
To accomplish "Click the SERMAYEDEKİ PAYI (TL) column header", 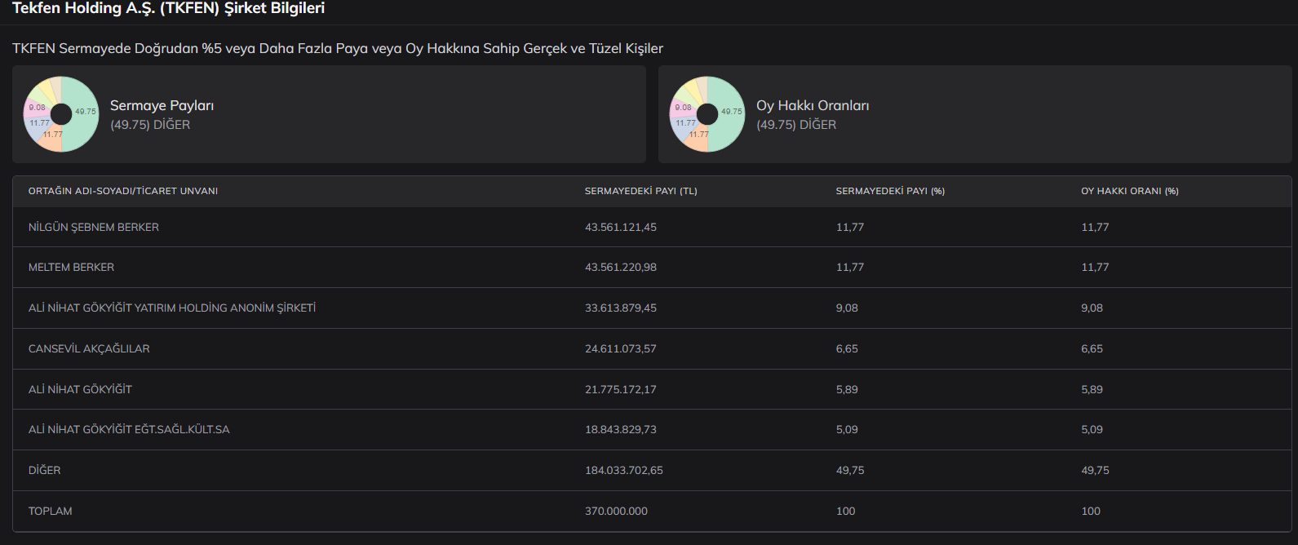I will click(641, 191).
